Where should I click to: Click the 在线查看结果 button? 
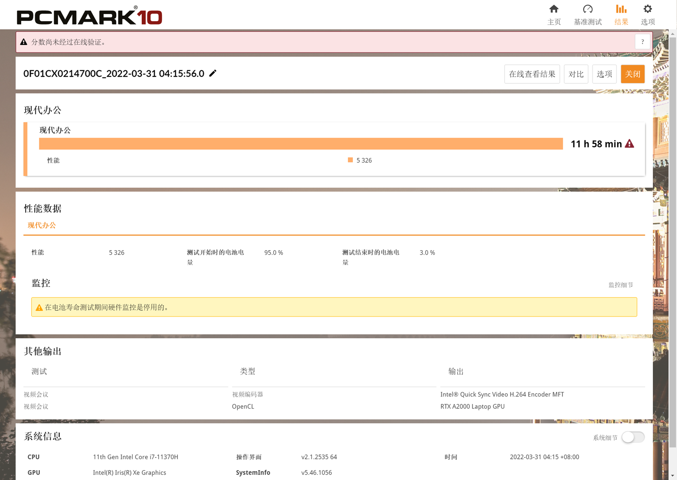coord(532,74)
